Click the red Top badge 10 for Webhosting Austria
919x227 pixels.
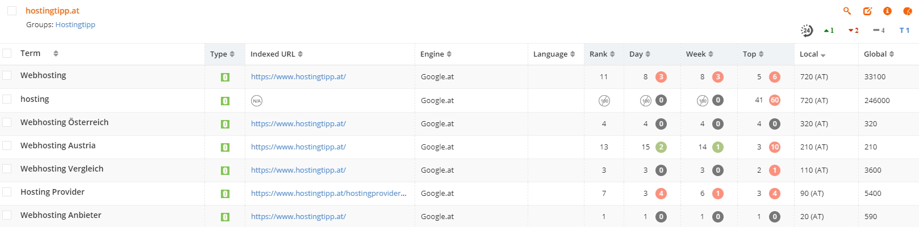coord(775,147)
